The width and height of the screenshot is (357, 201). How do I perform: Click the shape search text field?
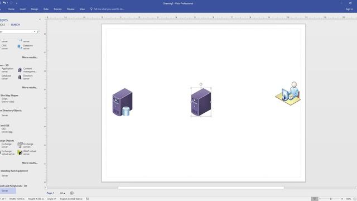tap(16, 32)
